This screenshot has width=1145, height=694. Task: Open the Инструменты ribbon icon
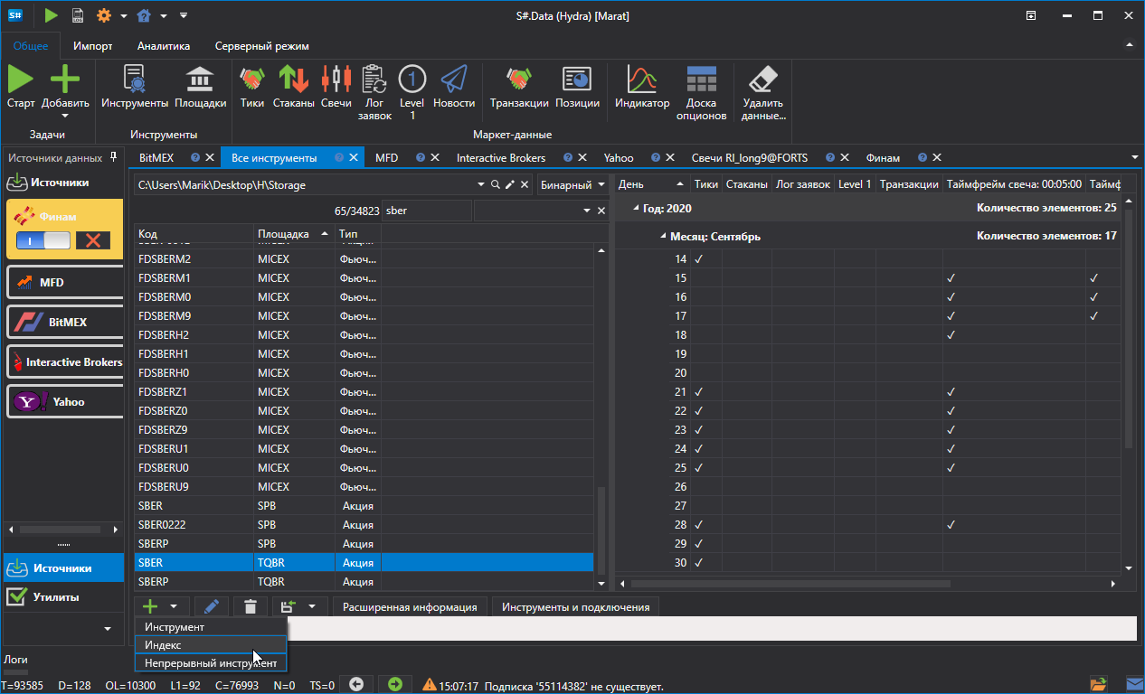[135, 79]
